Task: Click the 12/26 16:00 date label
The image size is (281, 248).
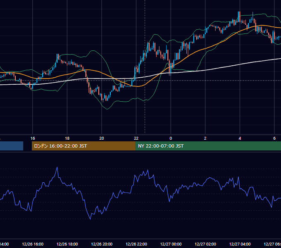Action: (x=33, y=244)
